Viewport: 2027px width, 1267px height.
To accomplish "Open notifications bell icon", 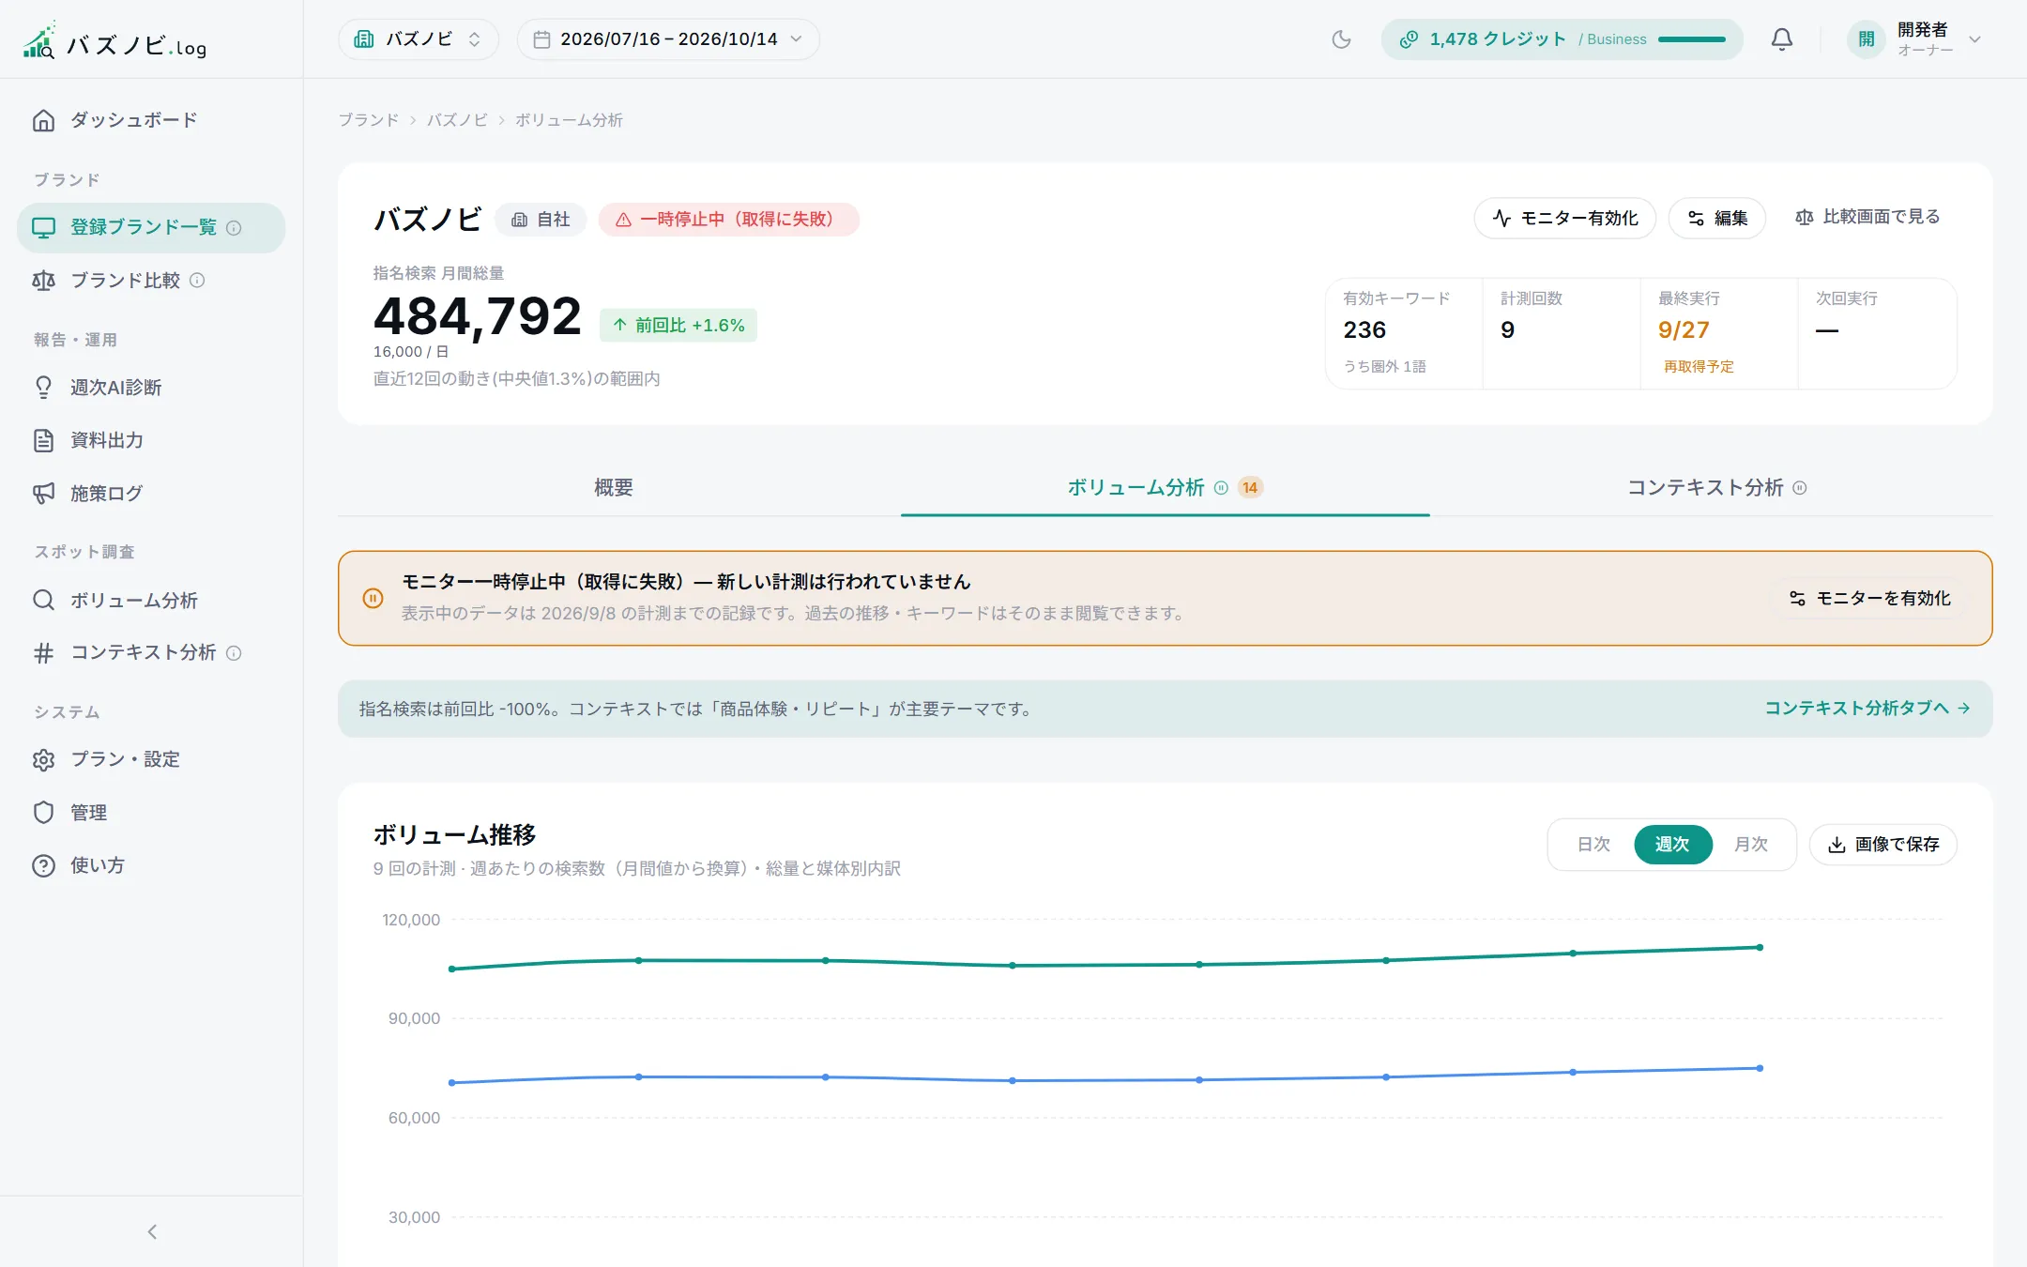I will click(1781, 39).
